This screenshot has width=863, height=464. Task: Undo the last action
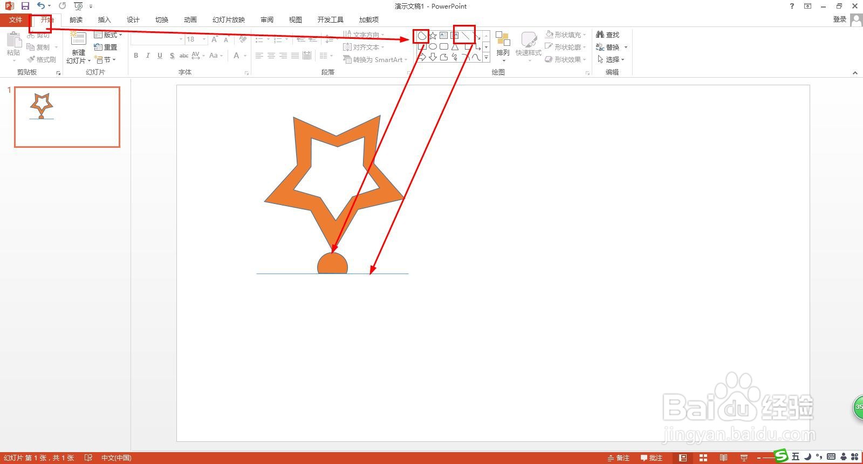(41, 6)
